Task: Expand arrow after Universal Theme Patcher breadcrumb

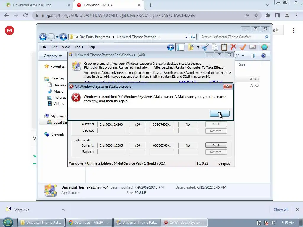Action: tap(159, 37)
